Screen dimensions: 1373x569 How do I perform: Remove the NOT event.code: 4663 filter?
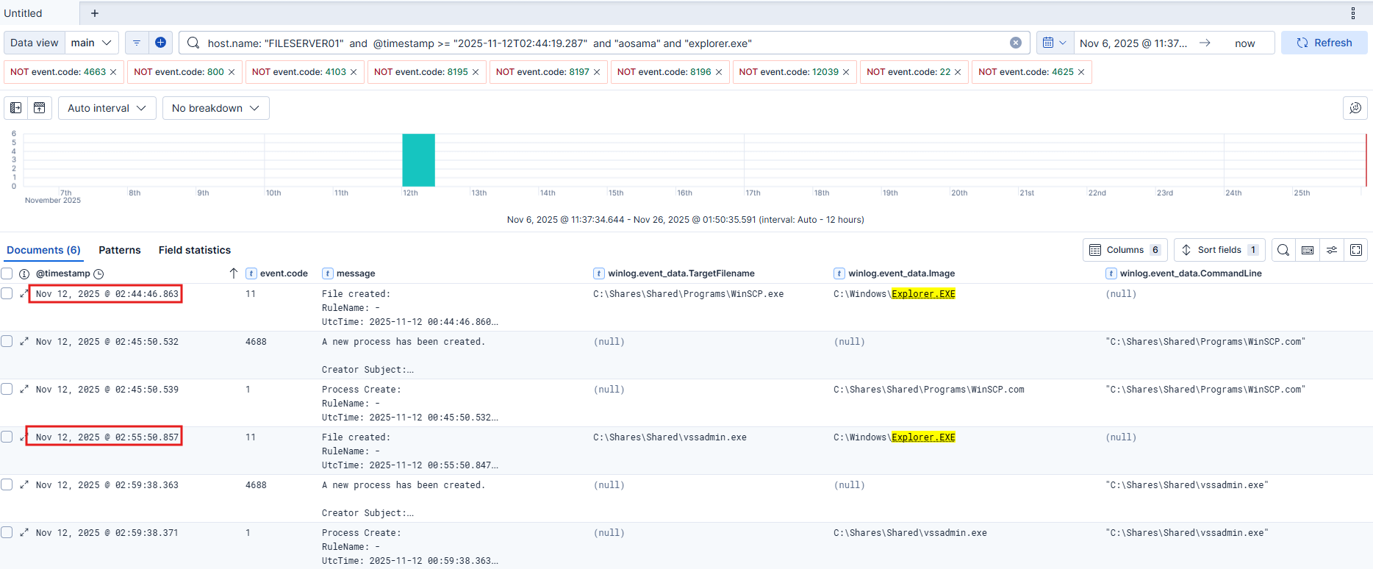point(113,72)
